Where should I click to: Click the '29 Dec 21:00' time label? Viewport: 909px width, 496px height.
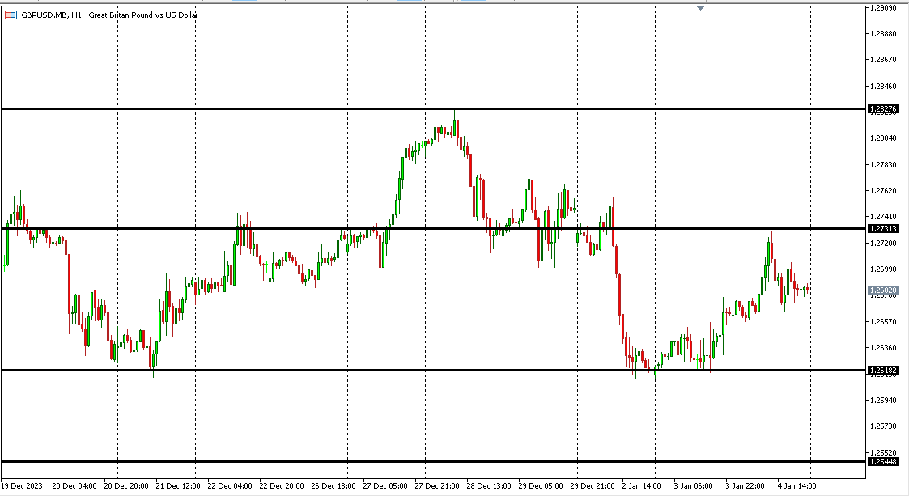click(593, 486)
